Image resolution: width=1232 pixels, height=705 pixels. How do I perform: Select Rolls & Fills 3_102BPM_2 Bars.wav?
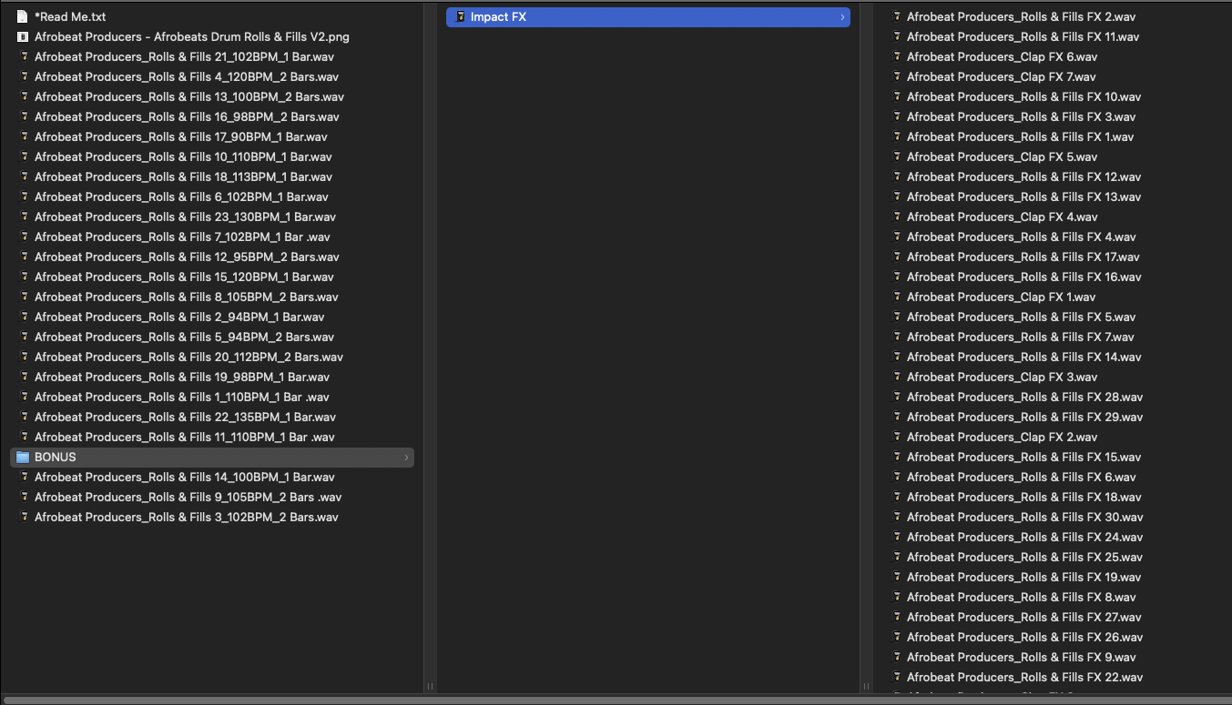point(186,517)
